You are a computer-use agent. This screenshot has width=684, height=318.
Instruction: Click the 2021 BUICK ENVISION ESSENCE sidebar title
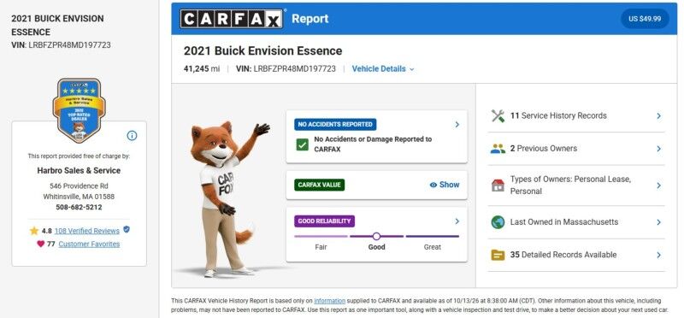[57, 26]
